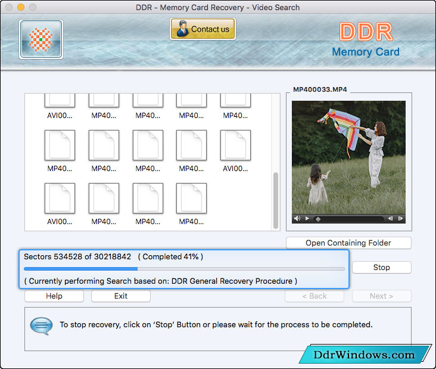This screenshot has height=369, width=436.
Task: Click the disabled Next button
Action: pos(381,296)
